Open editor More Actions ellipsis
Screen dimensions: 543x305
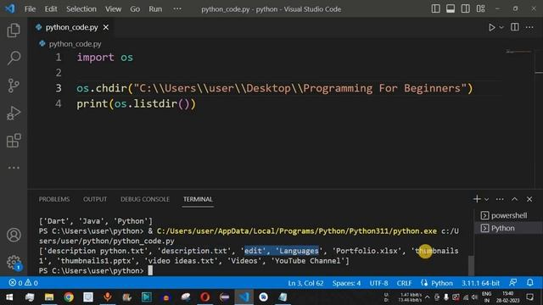(529, 27)
